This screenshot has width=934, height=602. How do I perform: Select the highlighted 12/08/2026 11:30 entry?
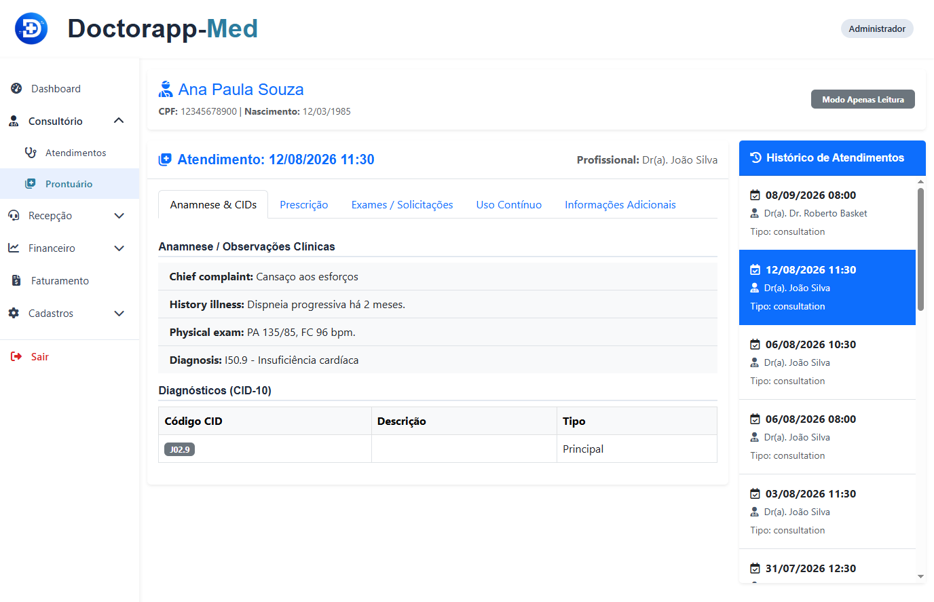point(827,288)
